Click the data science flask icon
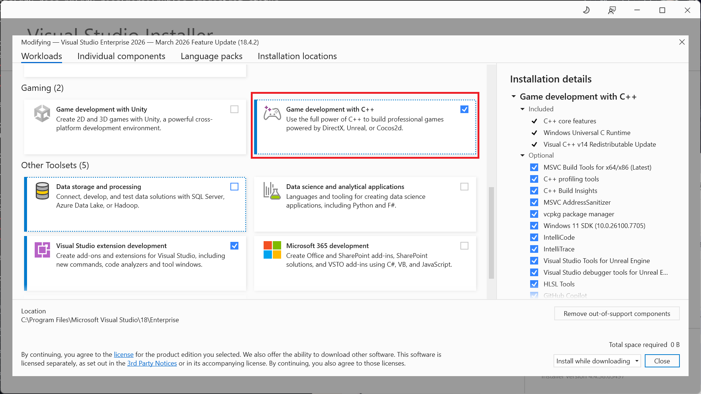701x394 pixels. pos(272,191)
